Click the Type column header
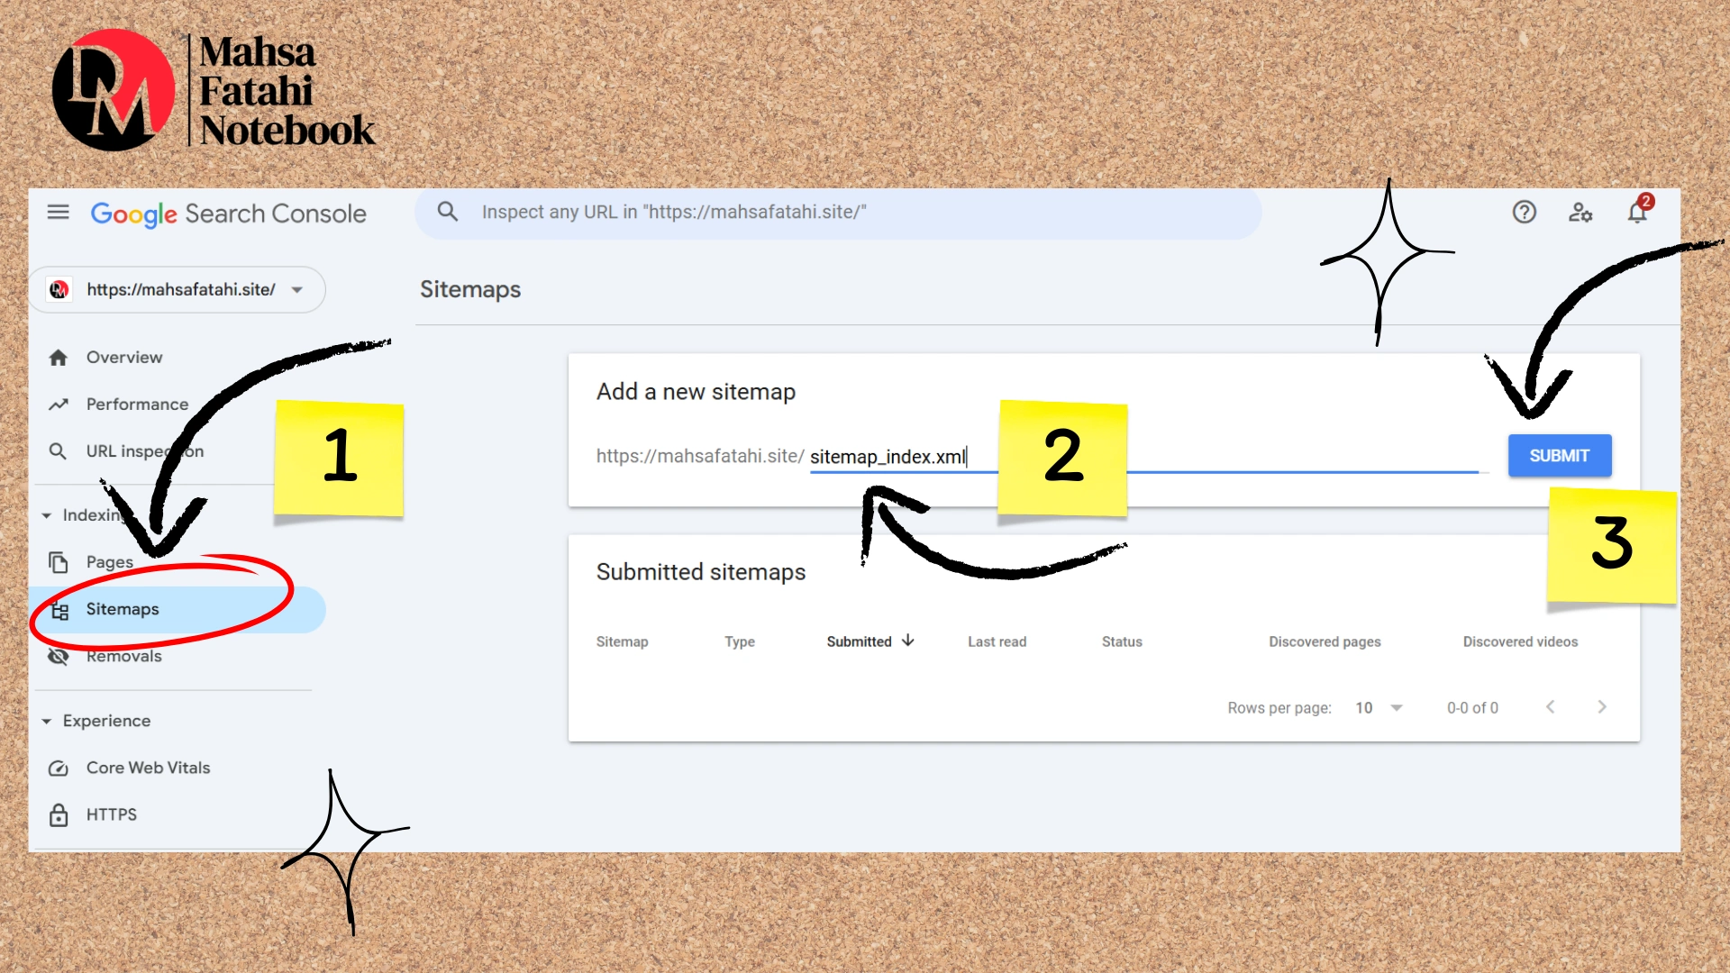 coord(740,641)
